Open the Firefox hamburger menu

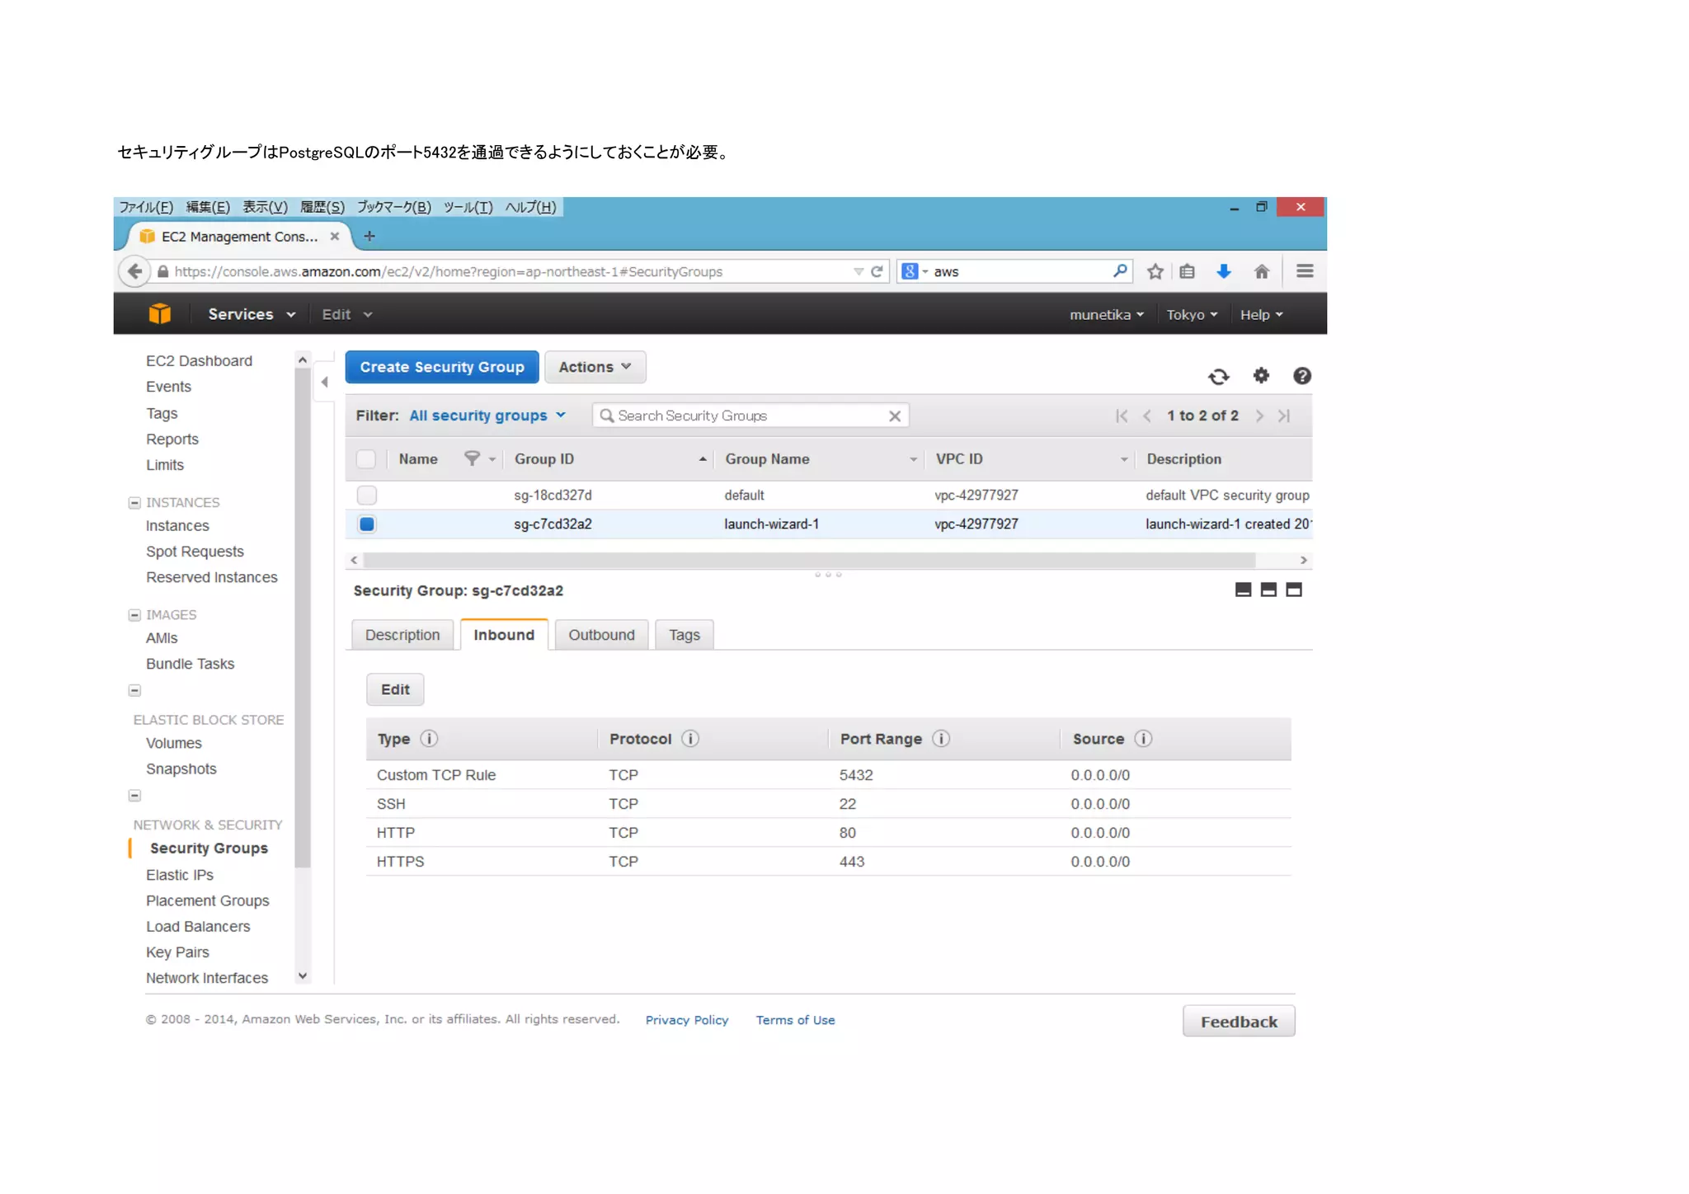click(1305, 271)
